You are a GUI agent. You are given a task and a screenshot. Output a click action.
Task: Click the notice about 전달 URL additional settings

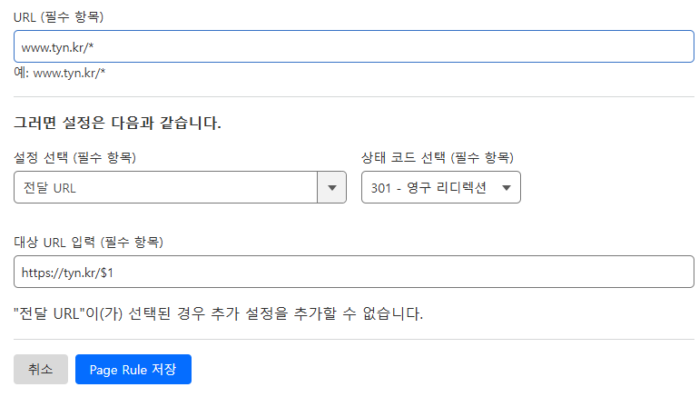[218, 313]
